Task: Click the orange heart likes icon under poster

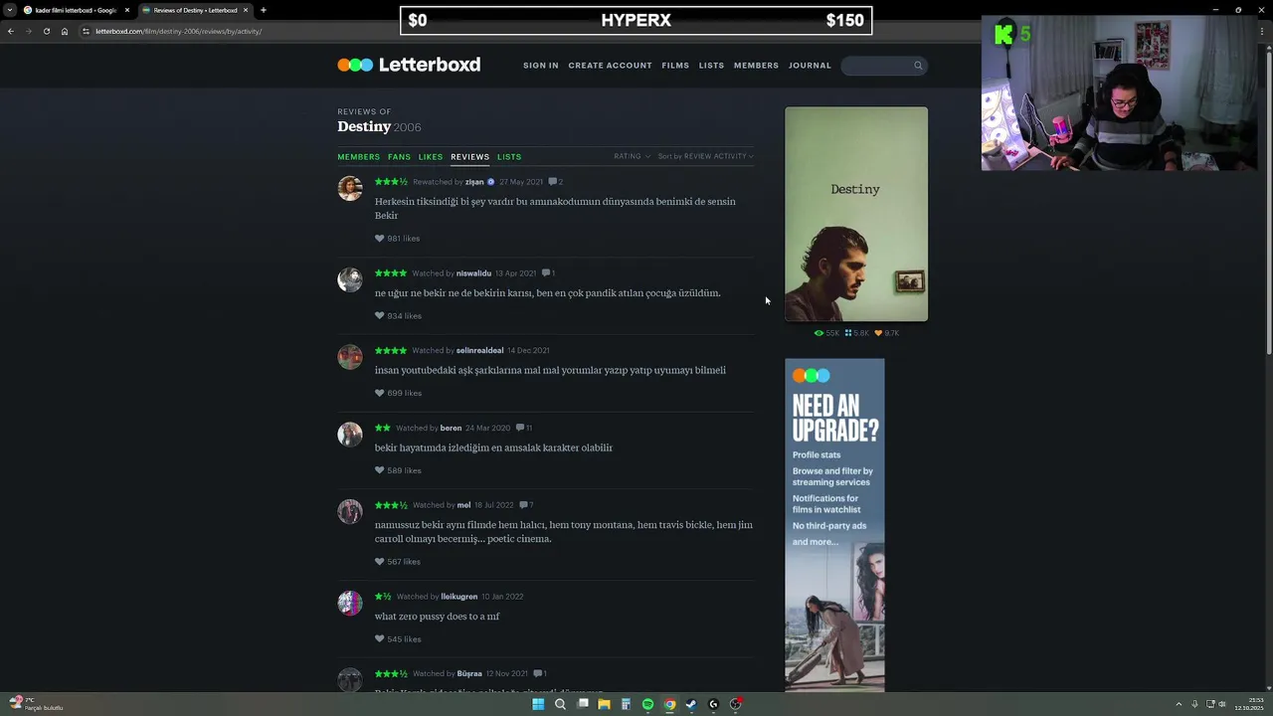Action: [878, 333]
